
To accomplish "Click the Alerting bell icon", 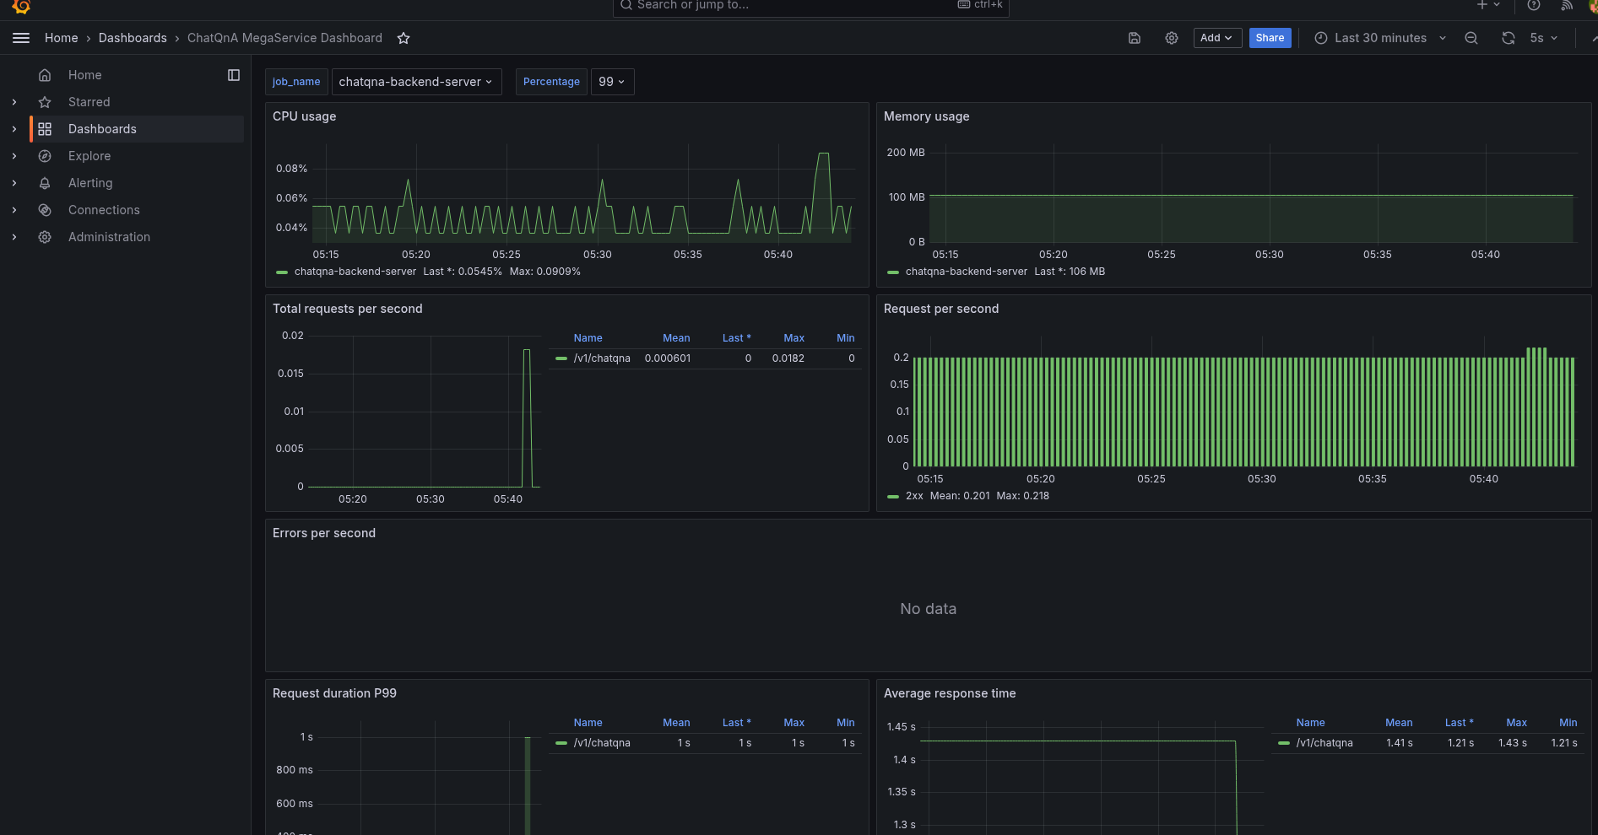I will coord(45,183).
